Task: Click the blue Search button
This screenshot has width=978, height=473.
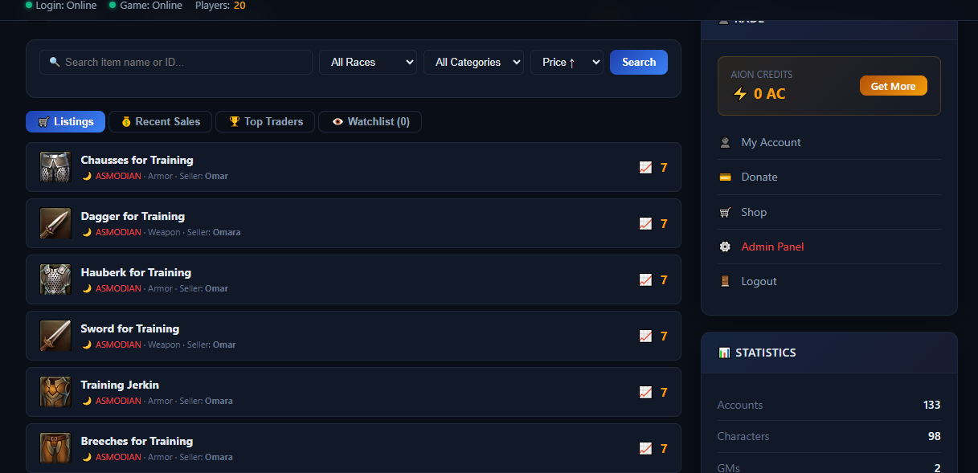Action: coord(639,62)
